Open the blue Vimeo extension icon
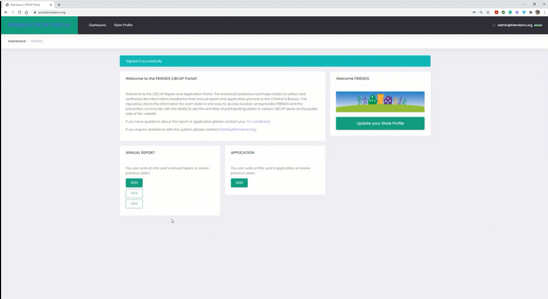Screen dimensions: 548x299 pos(524,12)
